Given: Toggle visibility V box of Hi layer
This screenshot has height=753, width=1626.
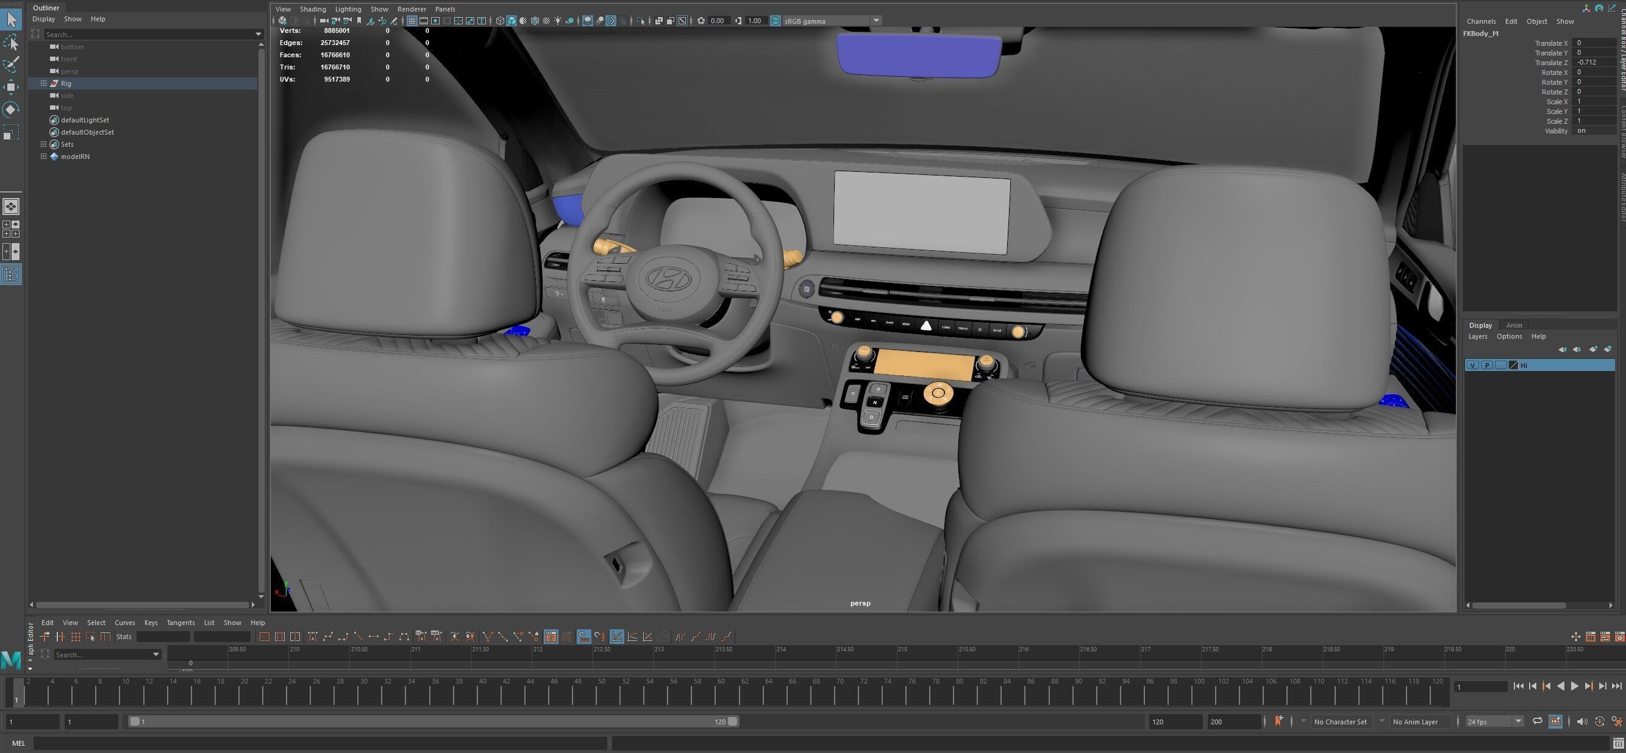Looking at the screenshot, I should (x=1472, y=365).
